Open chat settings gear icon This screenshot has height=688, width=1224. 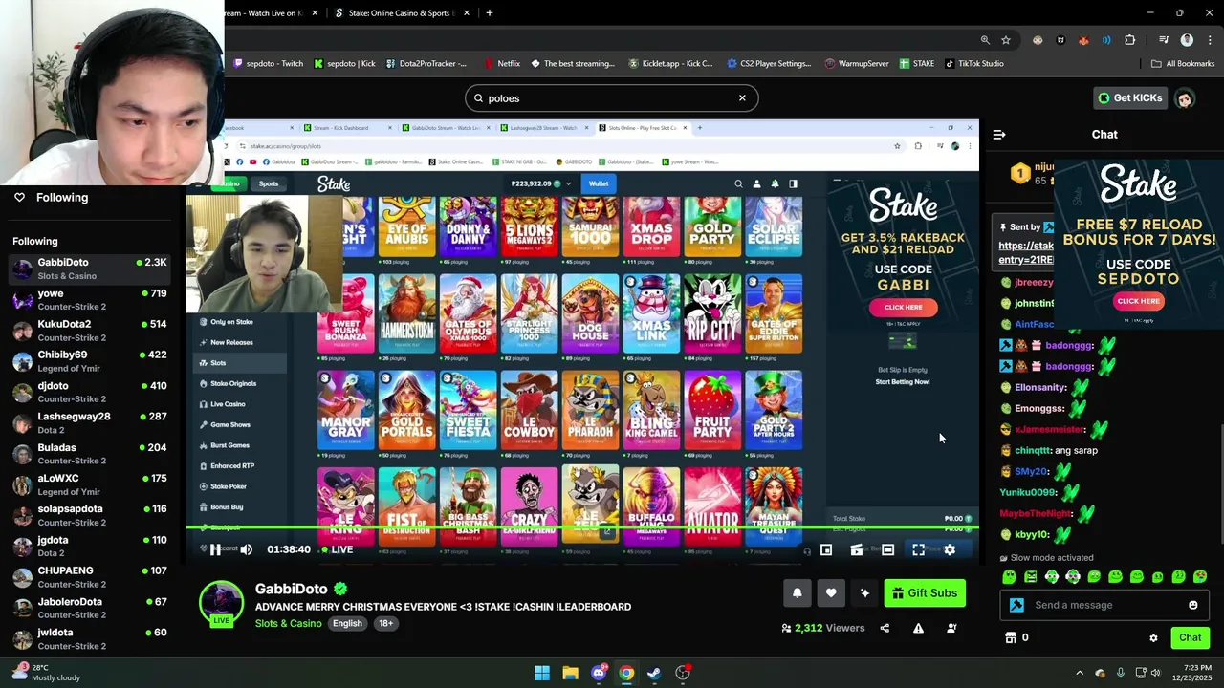[1153, 638]
